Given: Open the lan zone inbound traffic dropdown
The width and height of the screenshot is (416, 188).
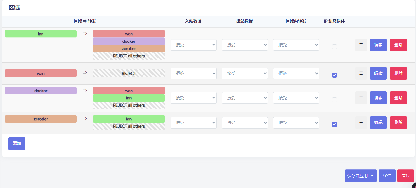Looking at the screenshot, I should pyautogui.click(x=194, y=45).
